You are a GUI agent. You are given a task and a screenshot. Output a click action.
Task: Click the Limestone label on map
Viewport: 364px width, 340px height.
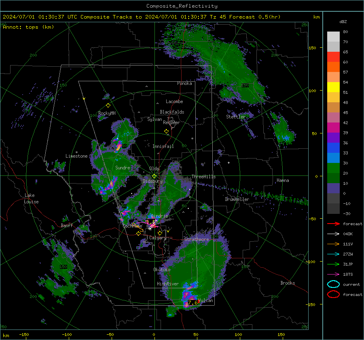pyautogui.click(x=76, y=156)
